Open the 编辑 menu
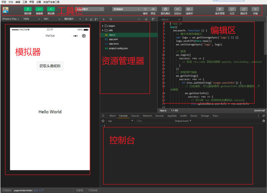This screenshot has height=193, width=267. (18, 2)
